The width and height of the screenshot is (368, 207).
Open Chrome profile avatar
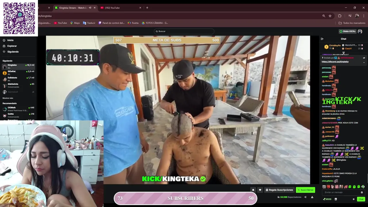point(357,16)
